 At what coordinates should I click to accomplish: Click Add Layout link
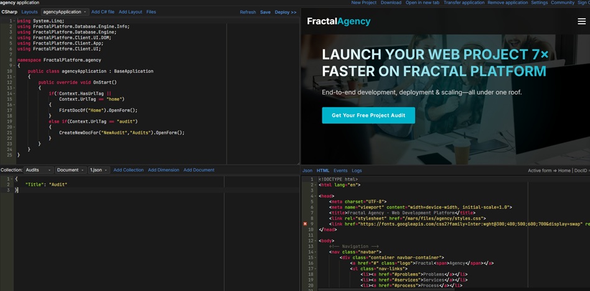(x=130, y=12)
